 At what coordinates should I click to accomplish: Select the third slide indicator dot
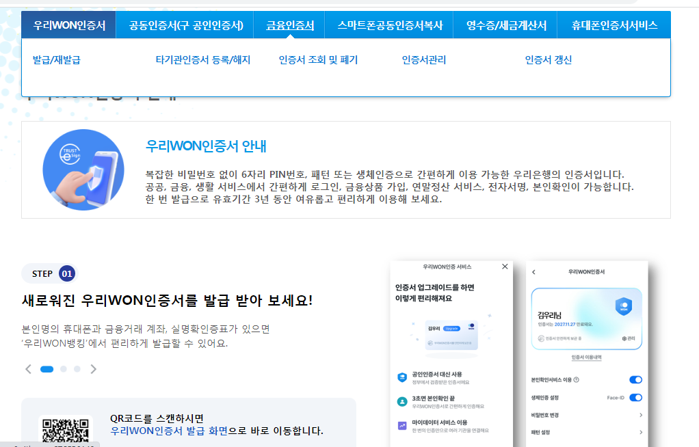click(x=77, y=369)
